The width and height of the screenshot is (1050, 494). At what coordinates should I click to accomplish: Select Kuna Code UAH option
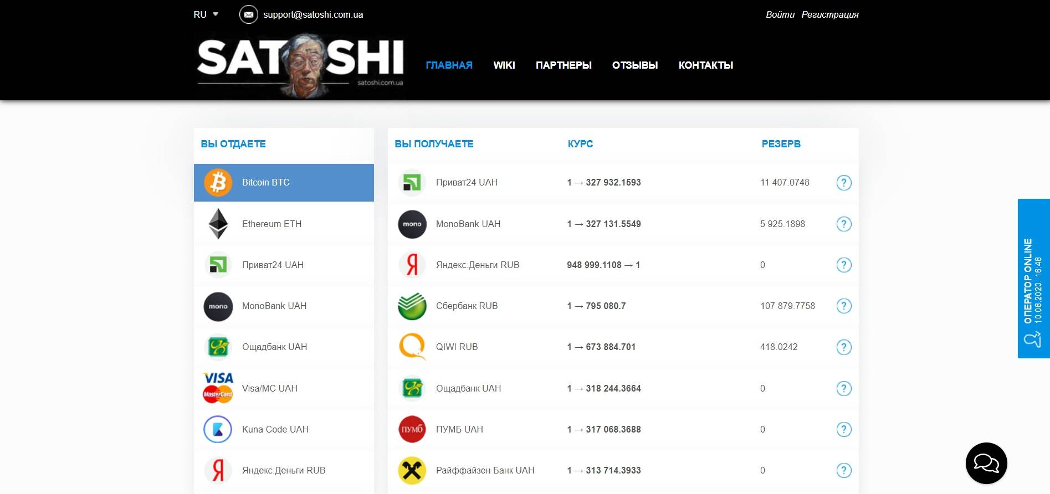click(284, 429)
